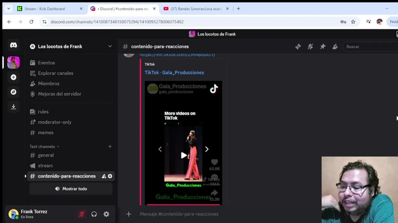Click the discord.com URL address bar

click(117, 22)
